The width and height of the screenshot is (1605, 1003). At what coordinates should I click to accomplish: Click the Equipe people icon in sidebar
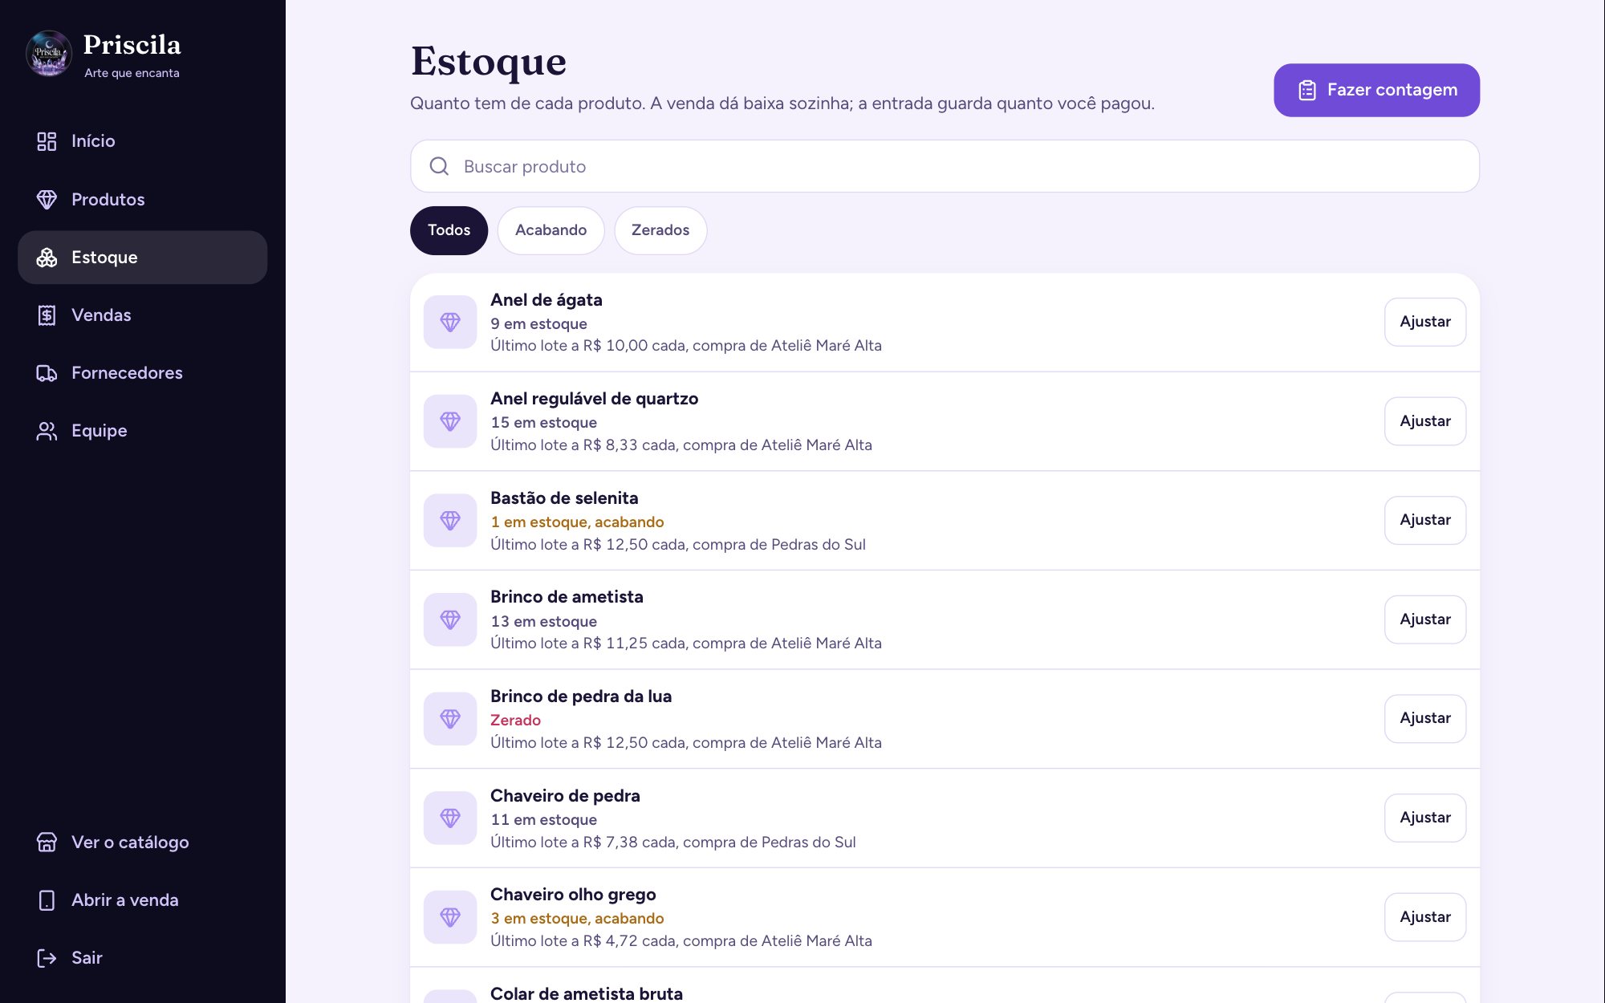(x=47, y=431)
